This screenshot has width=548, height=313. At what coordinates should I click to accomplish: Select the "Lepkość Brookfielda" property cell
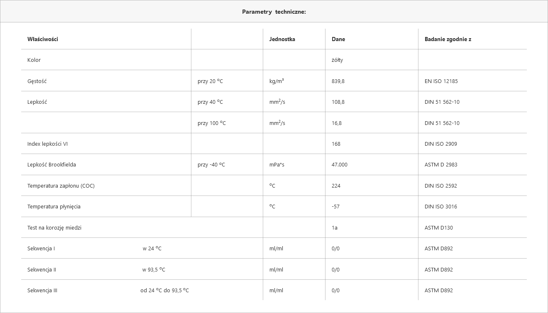click(52, 164)
